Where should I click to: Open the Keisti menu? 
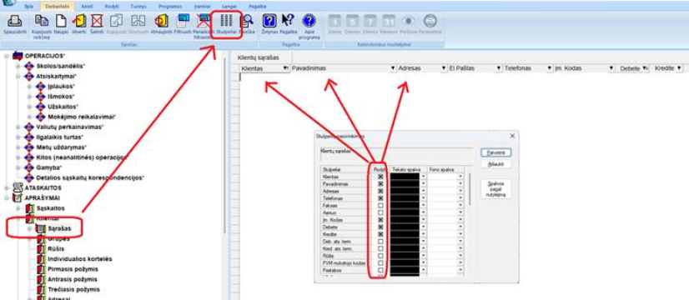pos(87,7)
